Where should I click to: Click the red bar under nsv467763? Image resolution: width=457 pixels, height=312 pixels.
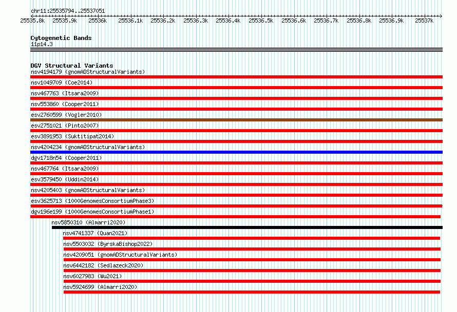pos(236,98)
